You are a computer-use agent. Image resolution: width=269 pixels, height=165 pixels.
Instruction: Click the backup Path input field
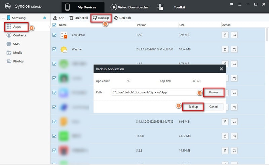point(157,92)
